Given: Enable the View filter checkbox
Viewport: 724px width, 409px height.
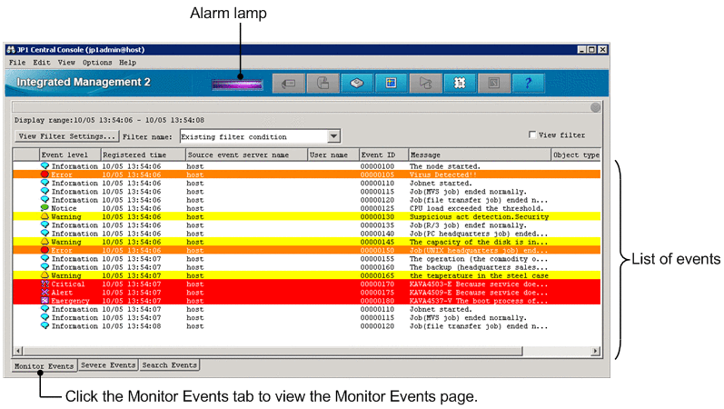Looking at the screenshot, I should click(532, 135).
